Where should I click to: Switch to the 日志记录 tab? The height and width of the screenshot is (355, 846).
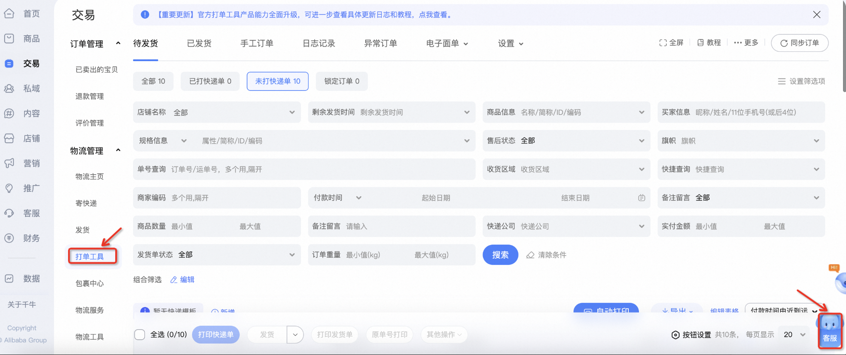pyautogui.click(x=319, y=43)
